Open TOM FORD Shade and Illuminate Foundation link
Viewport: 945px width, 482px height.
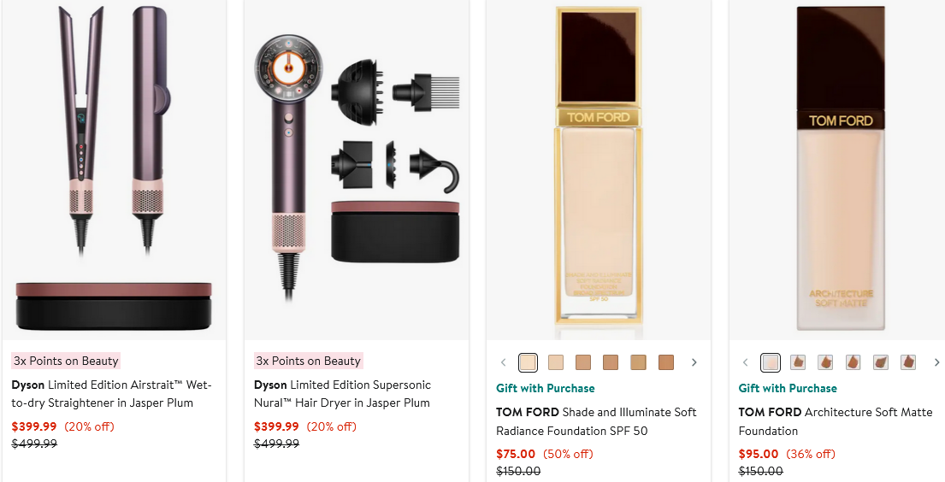tap(596, 421)
